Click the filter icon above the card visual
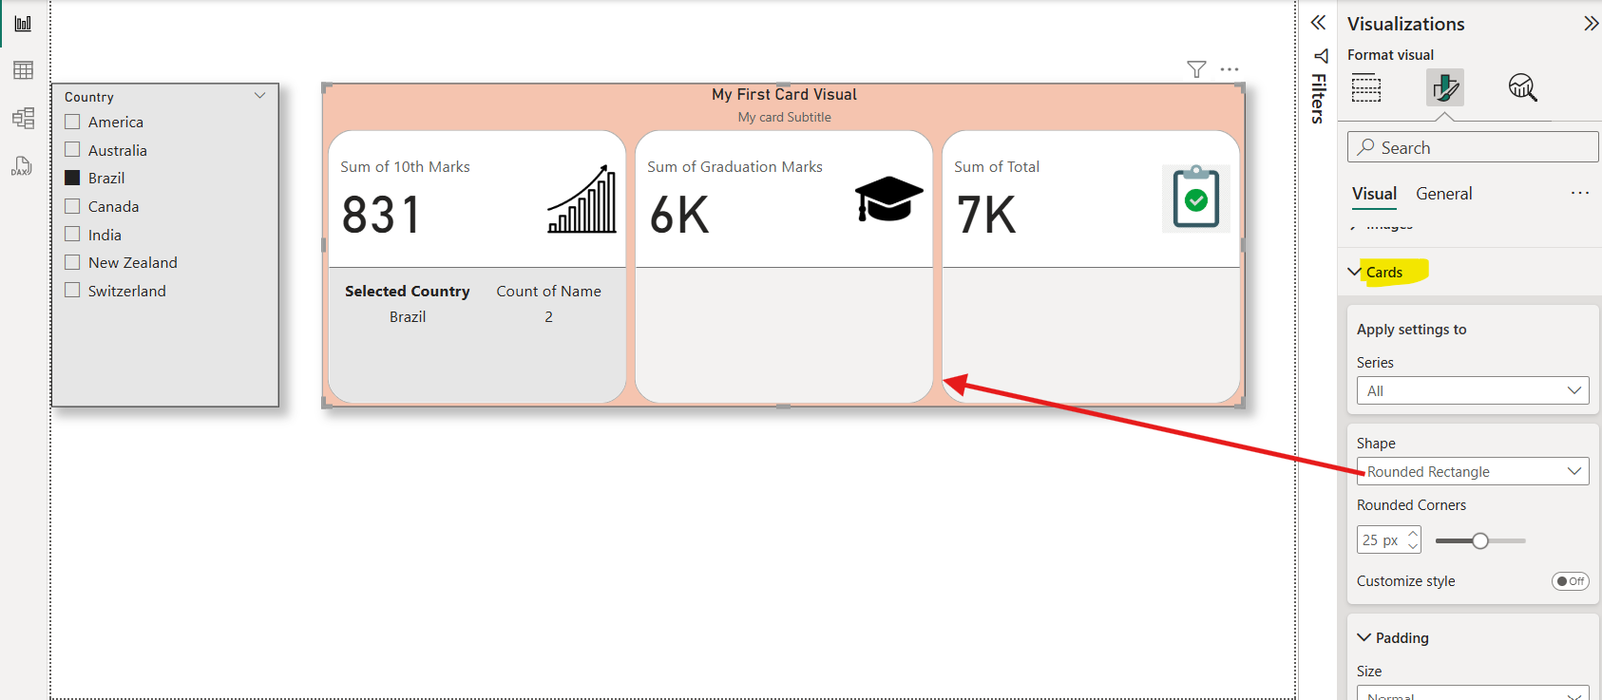 click(1196, 69)
